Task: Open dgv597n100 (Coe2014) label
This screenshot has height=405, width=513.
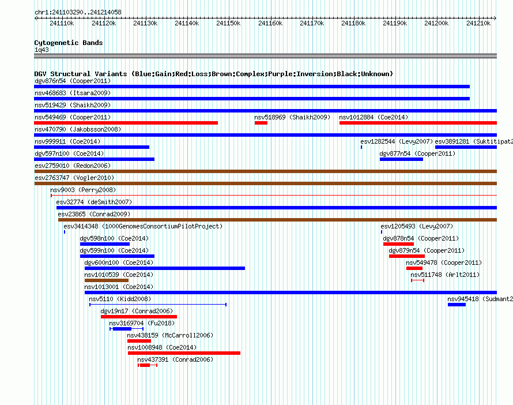Action: pyautogui.click(x=69, y=153)
